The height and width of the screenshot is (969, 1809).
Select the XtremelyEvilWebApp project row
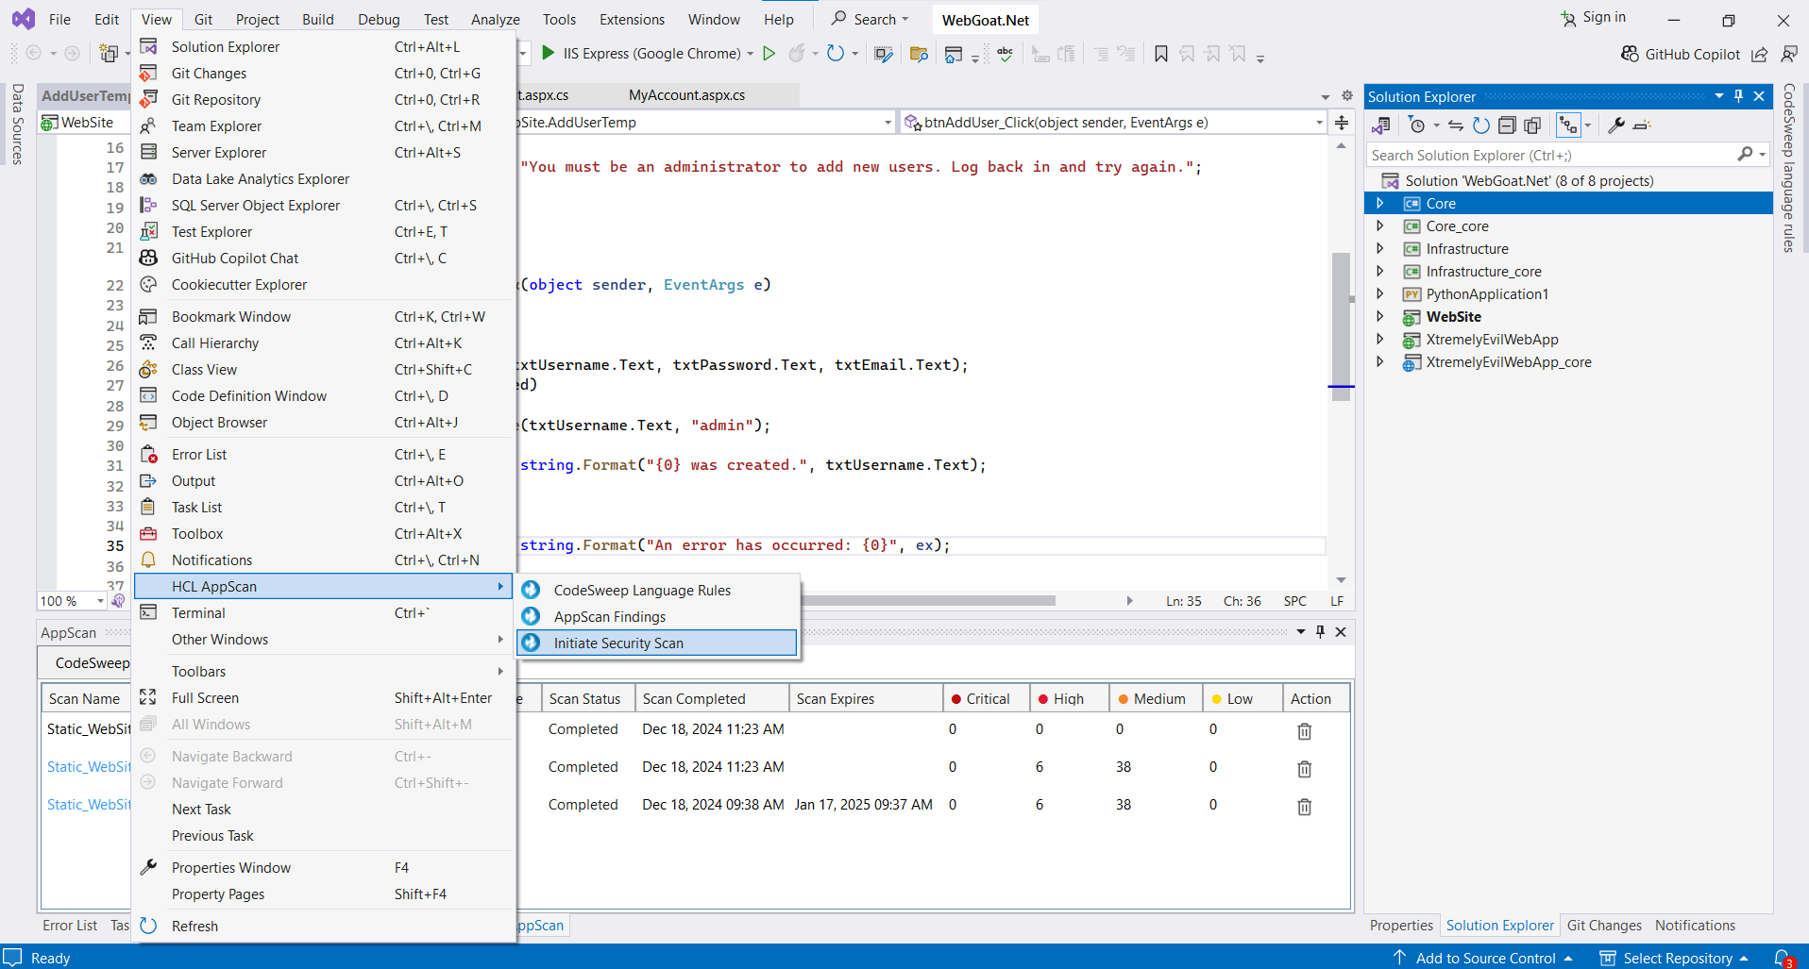coord(1567,340)
